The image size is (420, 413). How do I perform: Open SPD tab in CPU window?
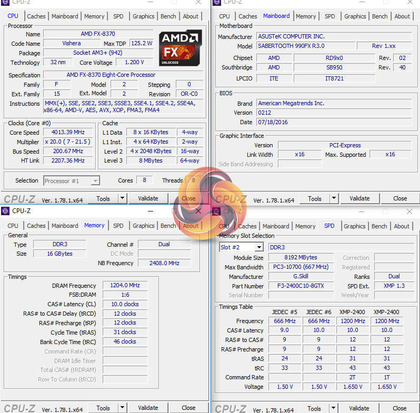click(x=118, y=16)
